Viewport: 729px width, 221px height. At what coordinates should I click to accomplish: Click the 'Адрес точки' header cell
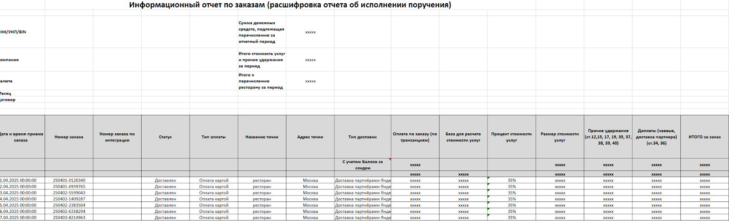point(310,137)
